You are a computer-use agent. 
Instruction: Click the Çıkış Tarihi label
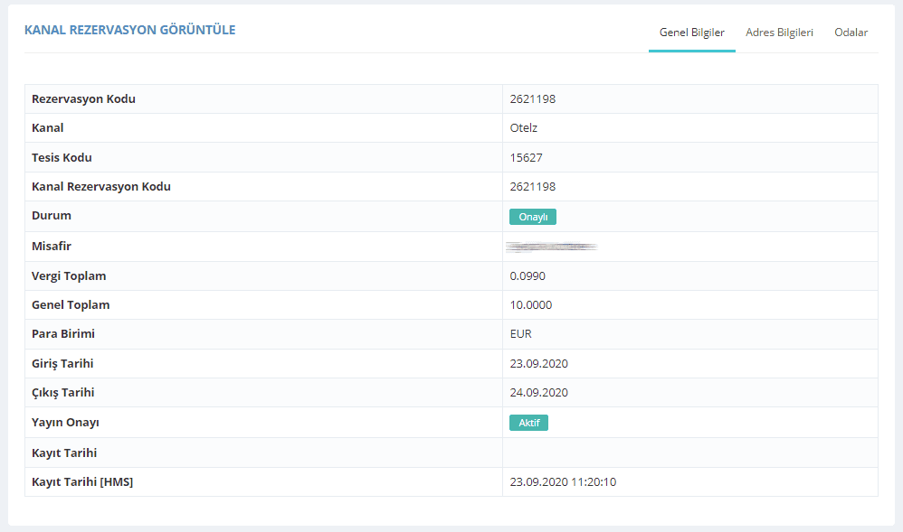pyautogui.click(x=62, y=393)
